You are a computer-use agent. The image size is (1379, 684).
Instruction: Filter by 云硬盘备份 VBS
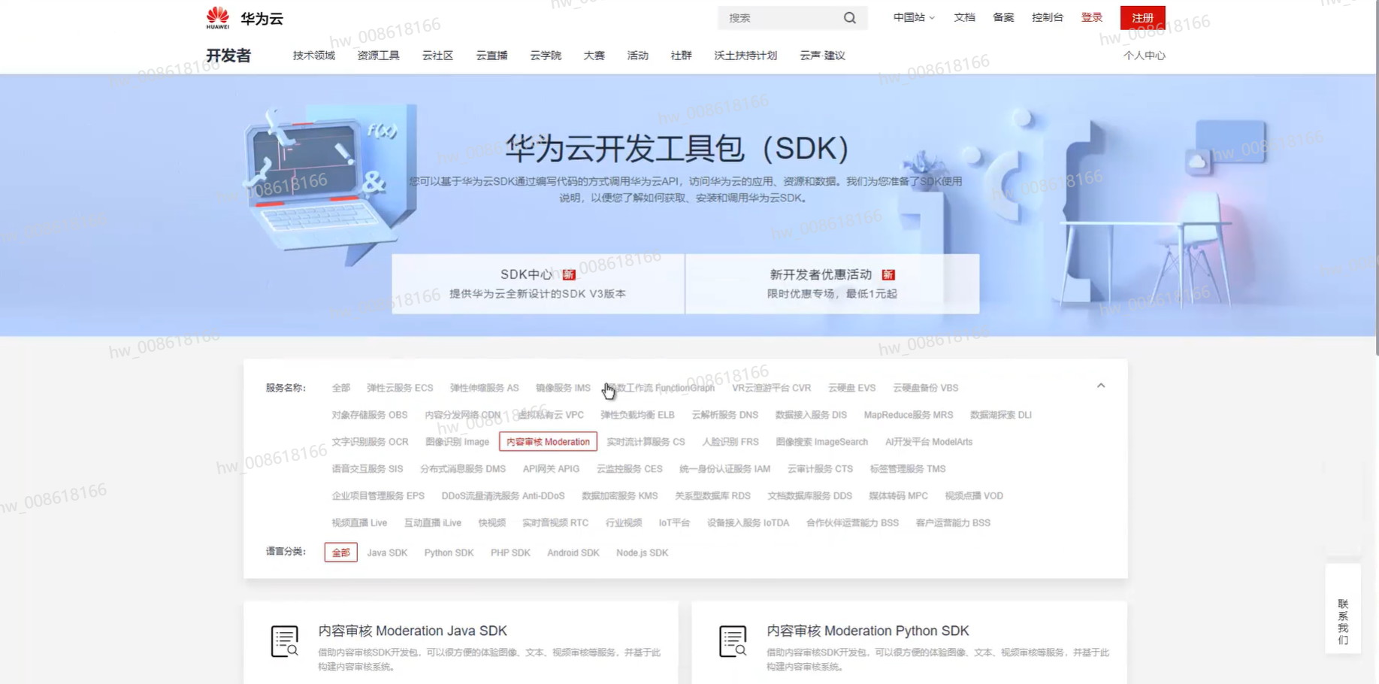pyautogui.click(x=925, y=388)
